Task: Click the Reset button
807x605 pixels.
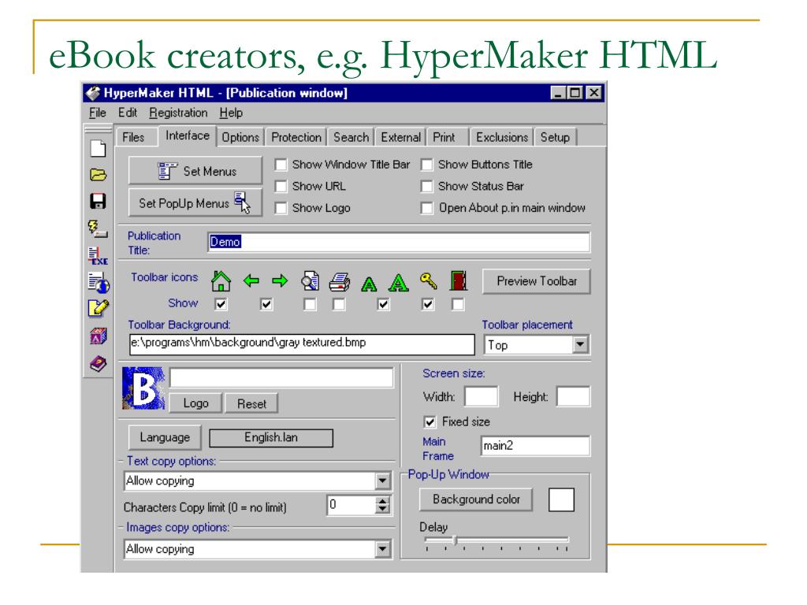Action: coord(251,403)
